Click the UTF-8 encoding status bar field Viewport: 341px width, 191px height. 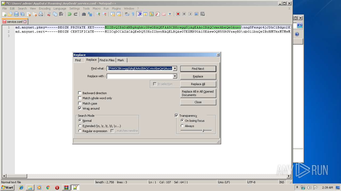pyautogui.click(x=262, y=182)
